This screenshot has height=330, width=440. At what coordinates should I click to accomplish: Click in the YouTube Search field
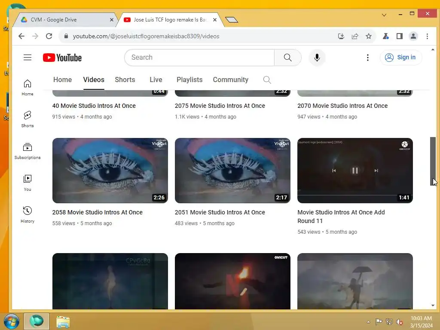click(199, 58)
